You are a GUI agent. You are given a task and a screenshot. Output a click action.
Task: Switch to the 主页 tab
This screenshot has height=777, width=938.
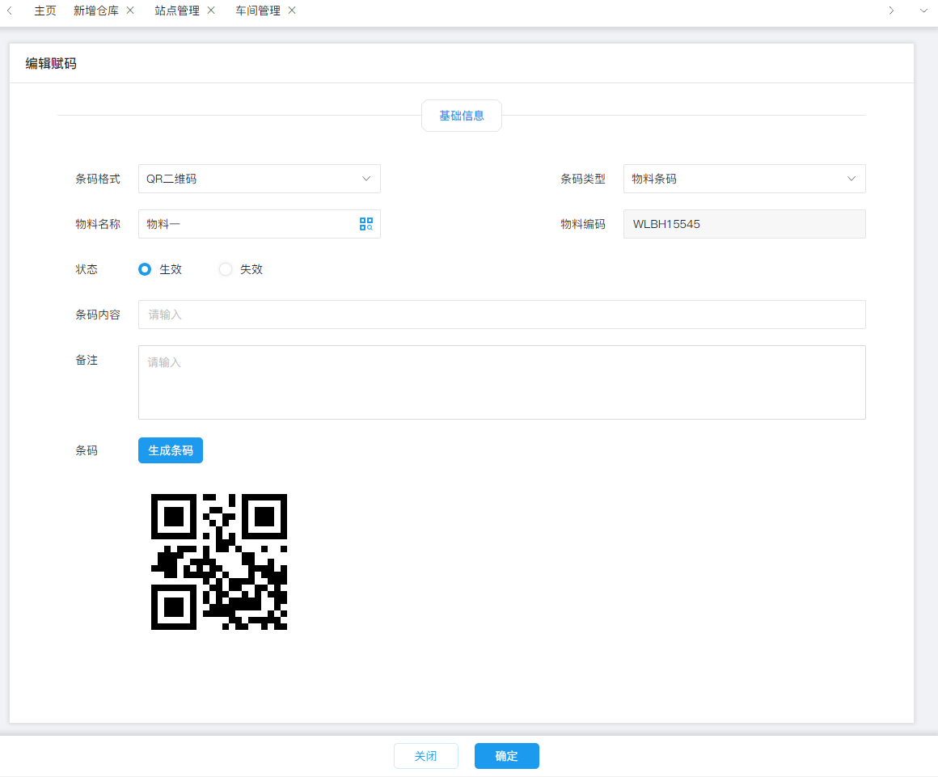(x=44, y=11)
